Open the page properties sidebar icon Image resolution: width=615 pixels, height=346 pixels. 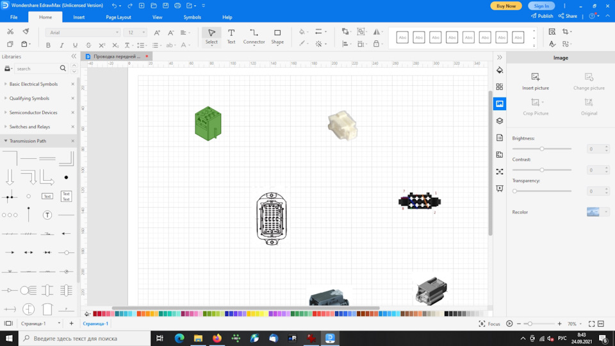499,138
